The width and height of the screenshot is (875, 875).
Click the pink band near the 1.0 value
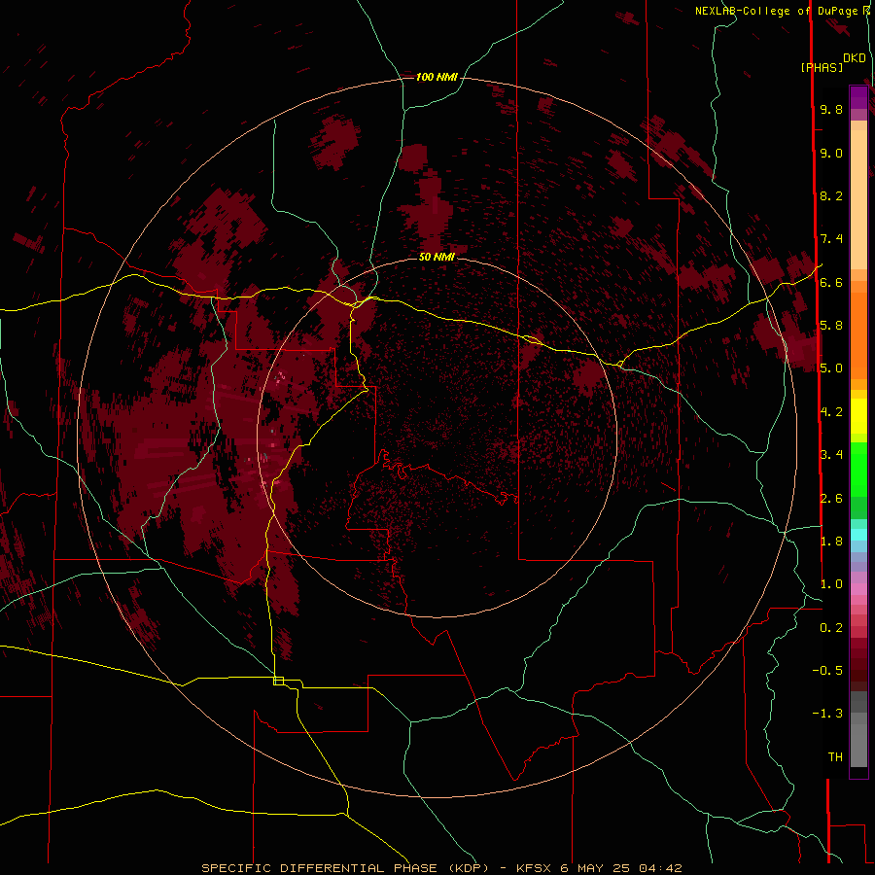pyautogui.click(x=858, y=589)
